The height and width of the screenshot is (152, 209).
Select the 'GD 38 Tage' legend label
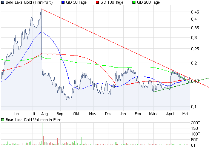coord(76,2)
